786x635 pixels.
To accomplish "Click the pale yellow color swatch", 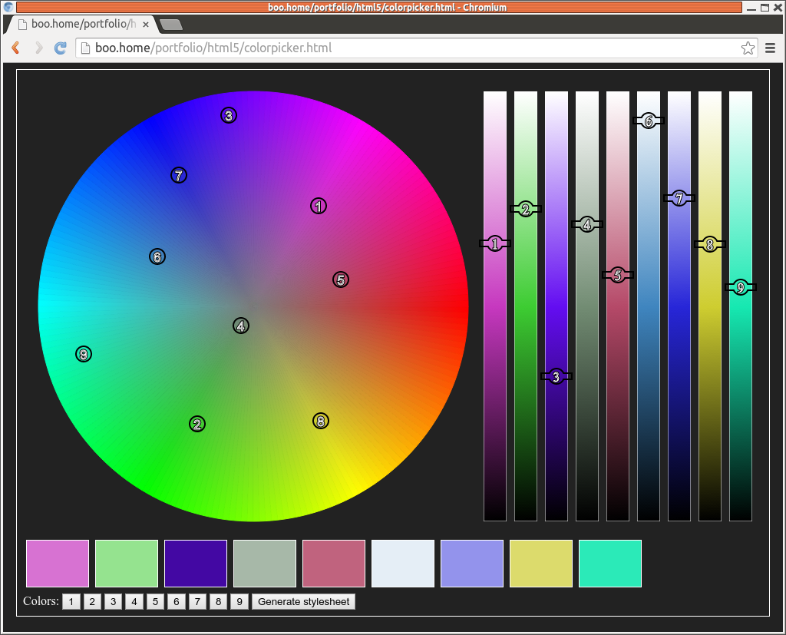I will click(x=541, y=564).
